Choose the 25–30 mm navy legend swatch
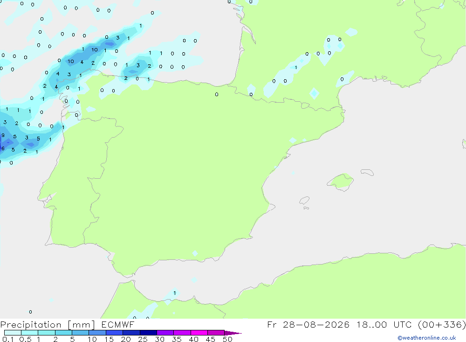 (148, 333)
